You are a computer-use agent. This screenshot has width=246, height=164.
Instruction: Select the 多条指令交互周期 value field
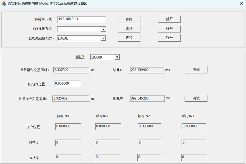[70, 98]
